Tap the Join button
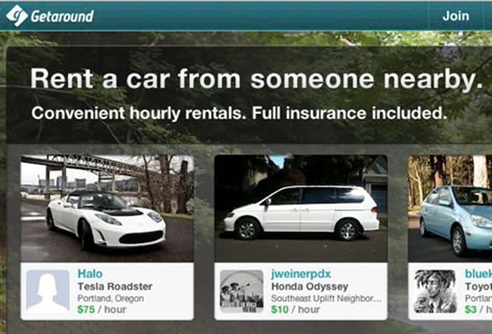The width and height of the screenshot is (492, 334). [455, 16]
